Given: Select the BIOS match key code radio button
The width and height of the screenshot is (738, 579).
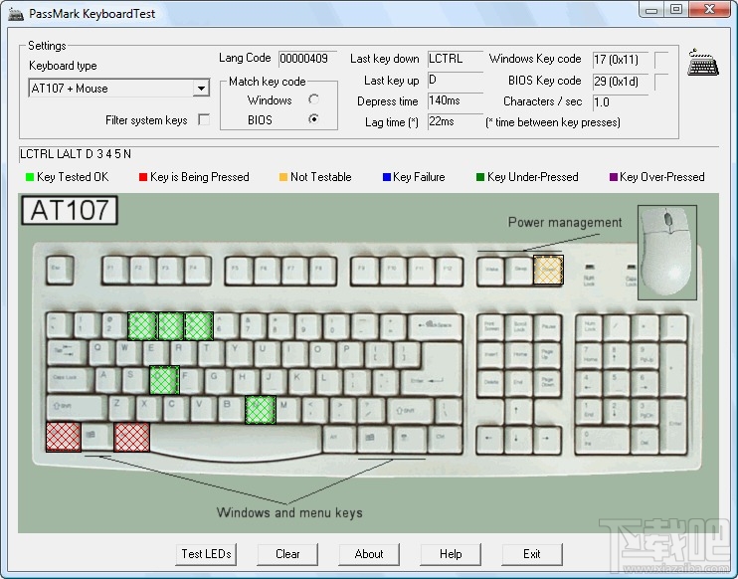Looking at the screenshot, I should pyautogui.click(x=313, y=119).
